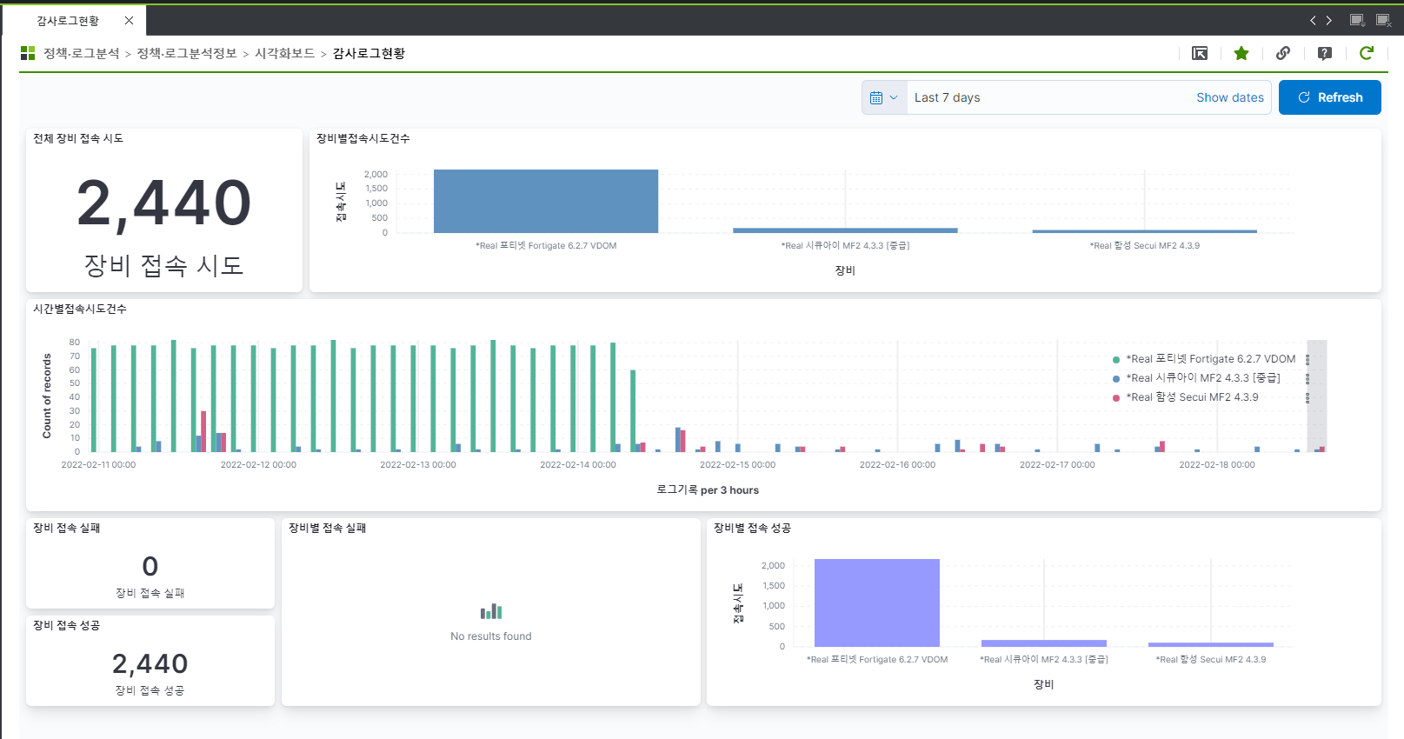Mark page as favorite with star icon
The image size is (1404, 739).
(1241, 53)
